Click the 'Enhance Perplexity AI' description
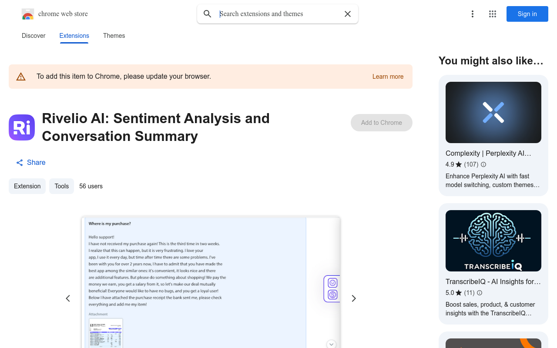This screenshot has width=557, height=348. click(x=493, y=181)
